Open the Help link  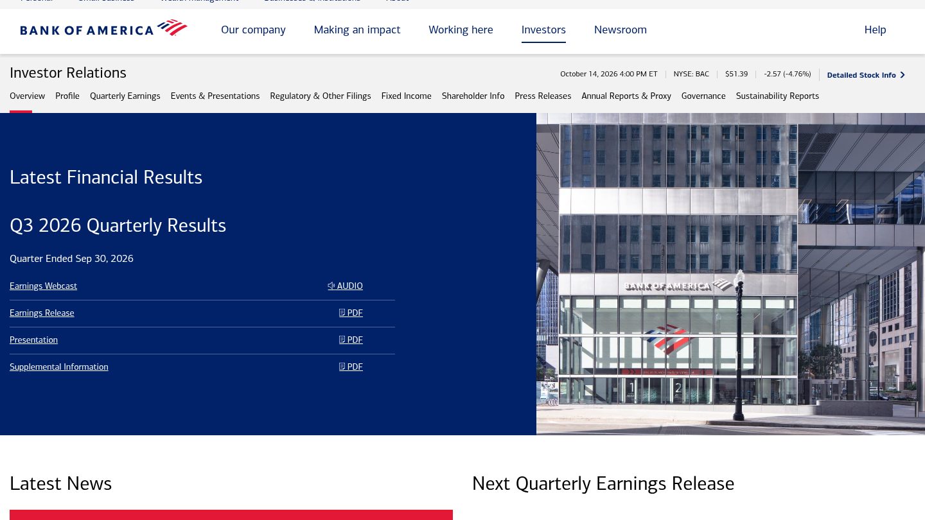(x=875, y=30)
